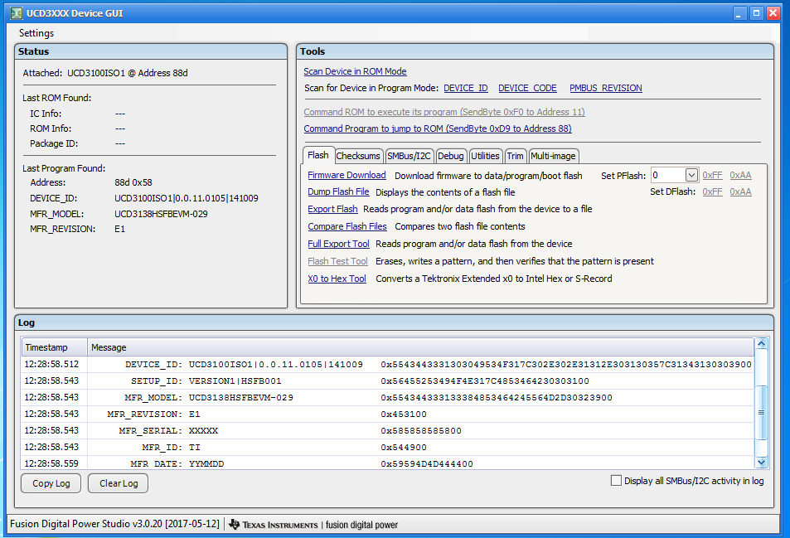Viewport: 790px width, 538px height.
Task: Set PFlash to 0xAA
Action: (x=740, y=175)
